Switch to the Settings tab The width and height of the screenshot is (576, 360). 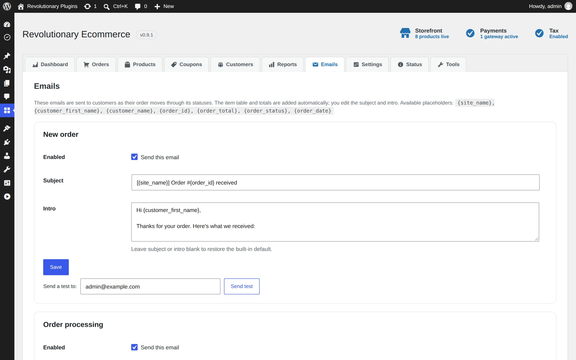pos(367,64)
